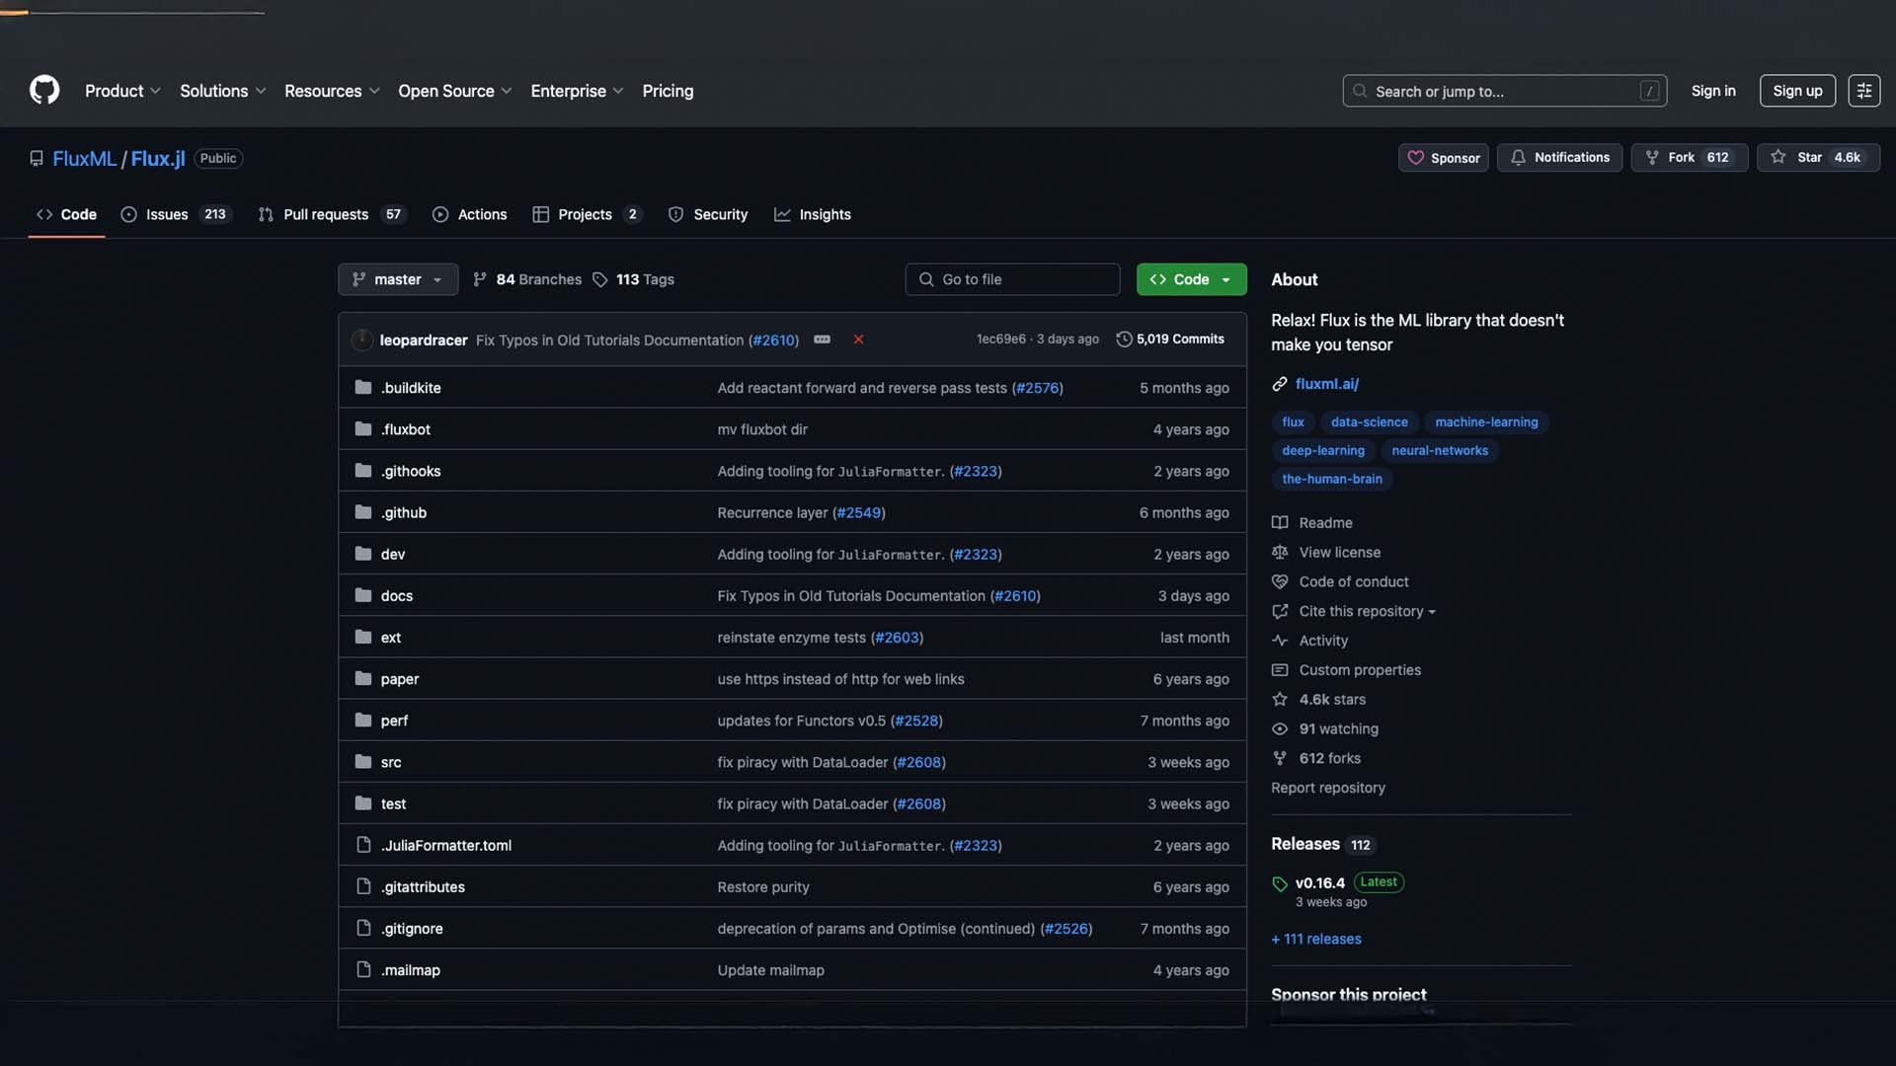
Task: Focus the Search or jump to field
Action: (x=1504, y=91)
